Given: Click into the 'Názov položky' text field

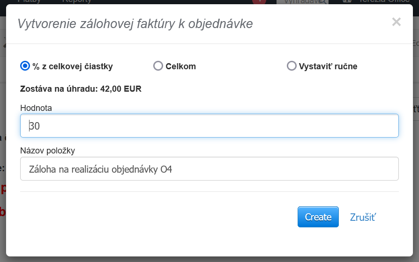Looking at the screenshot, I should pos(209,169).
